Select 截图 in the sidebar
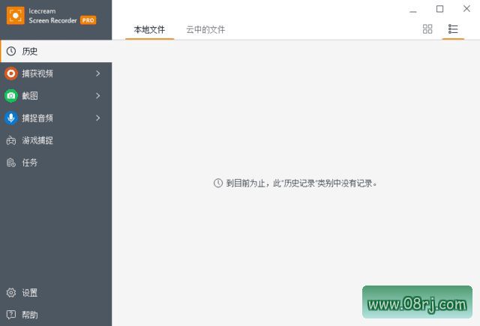Image resolution: width=480 pixels, height=326 pixels. [56, 96]
